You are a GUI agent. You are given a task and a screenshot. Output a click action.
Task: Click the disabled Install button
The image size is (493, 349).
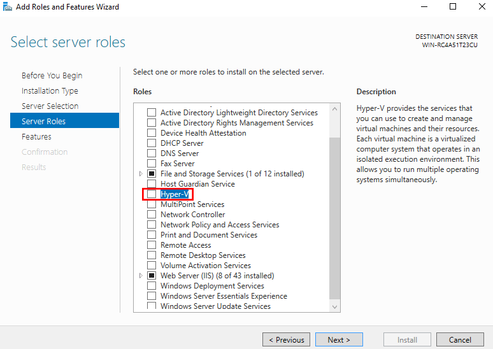coord(407,339)
